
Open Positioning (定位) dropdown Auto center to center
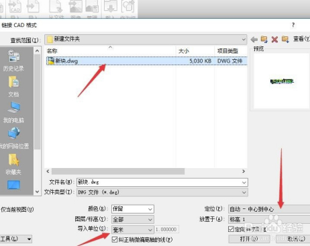pyautogui.click(x=269, y=209)
